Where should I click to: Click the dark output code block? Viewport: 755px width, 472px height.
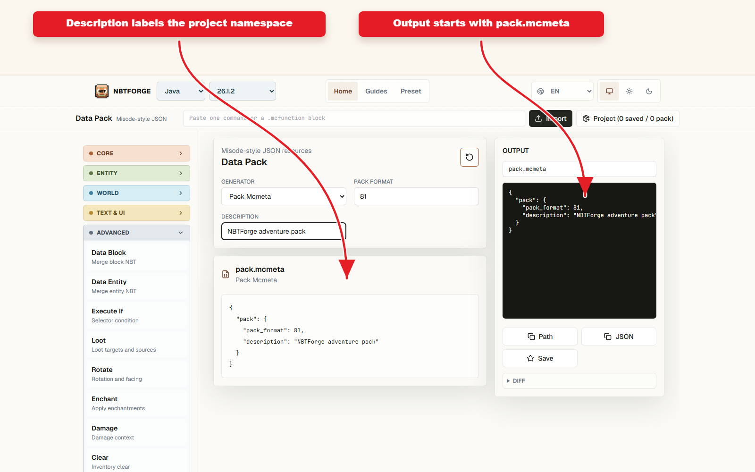[x=579, y=251]
